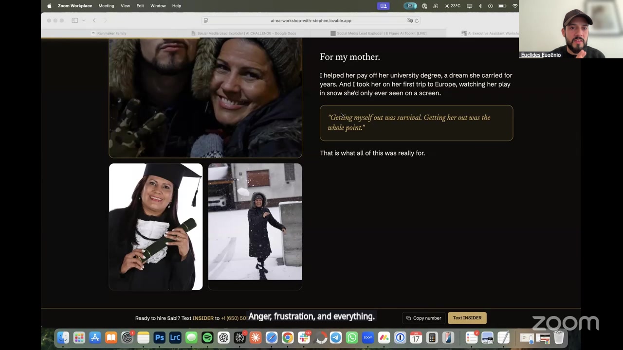The height and width of the screenshot is (350, 623).
Task: Go back in Safari
Action: pos(94,20)
